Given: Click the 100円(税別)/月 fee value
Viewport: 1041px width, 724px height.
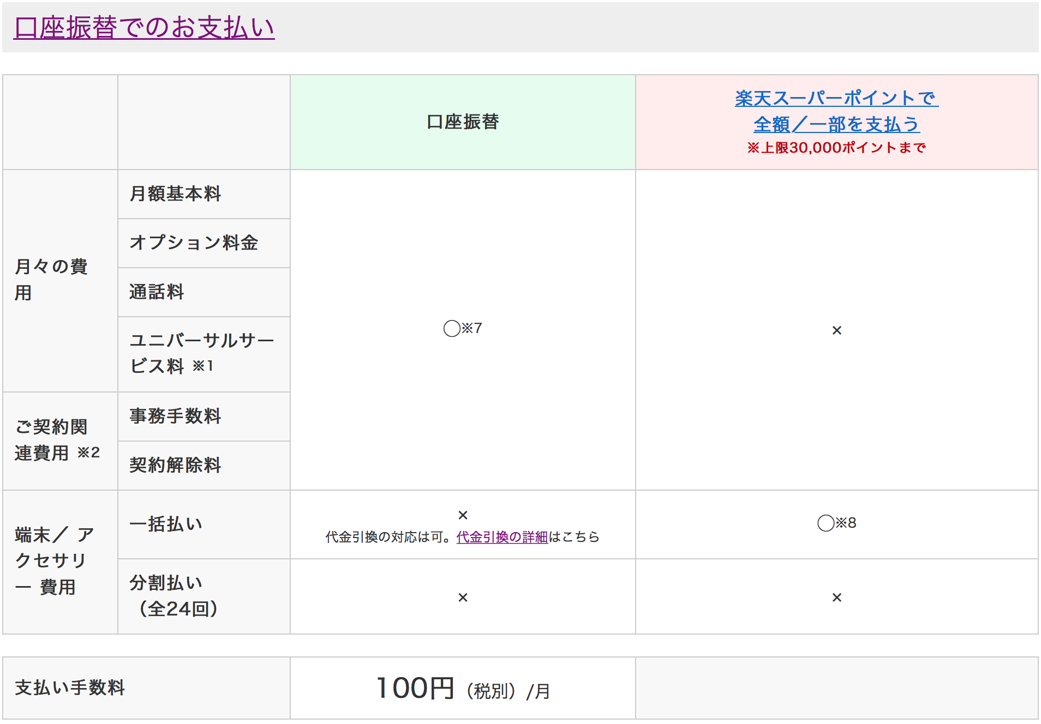Looking at the screenshot, I should point(463,688).
